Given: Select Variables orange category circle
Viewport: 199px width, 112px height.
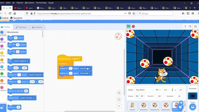Looking at the screenshot, I should [x=2, y=81].
